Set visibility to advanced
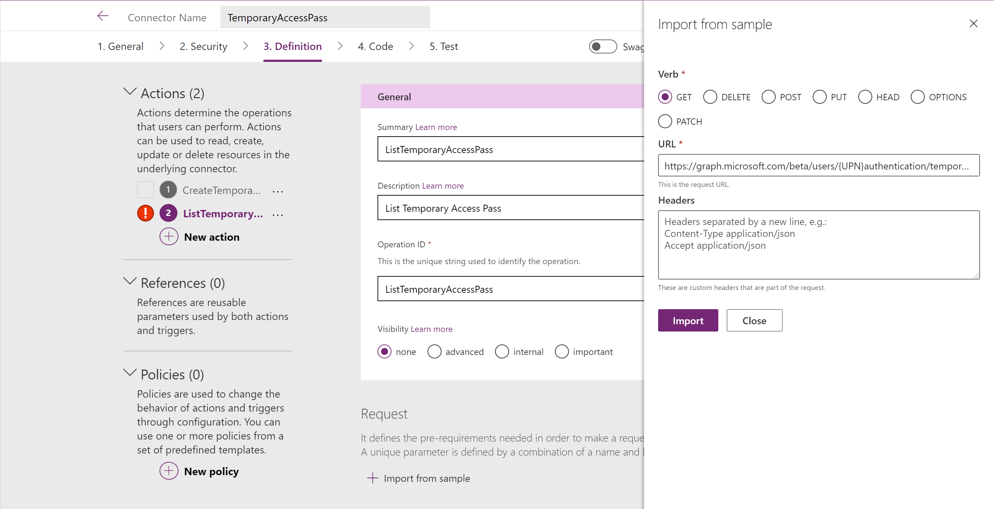 [434, 351]
